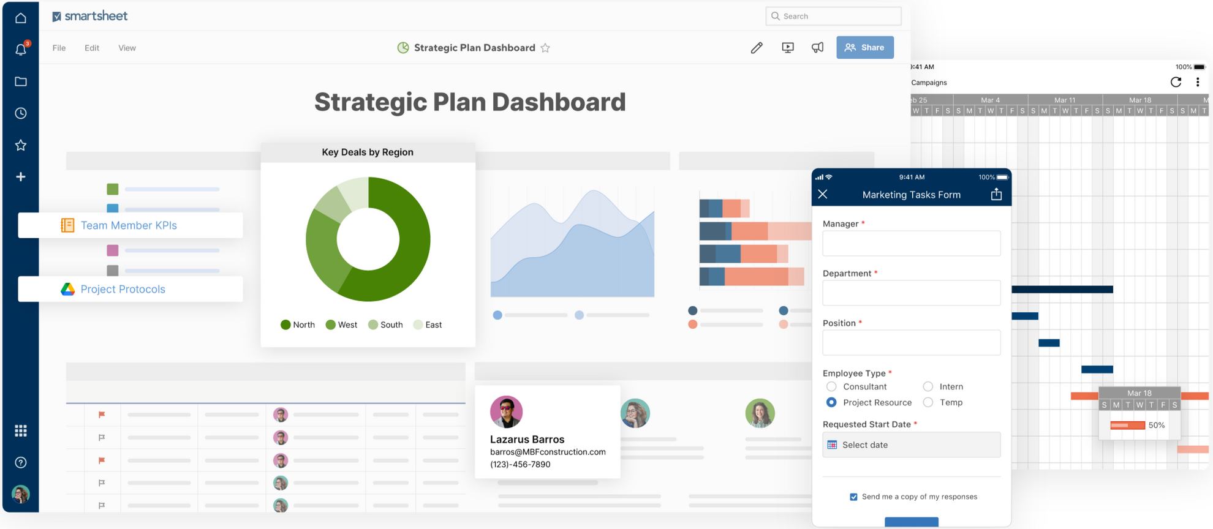
Task: Click the plus icon to create new
Action: point(21,177)
